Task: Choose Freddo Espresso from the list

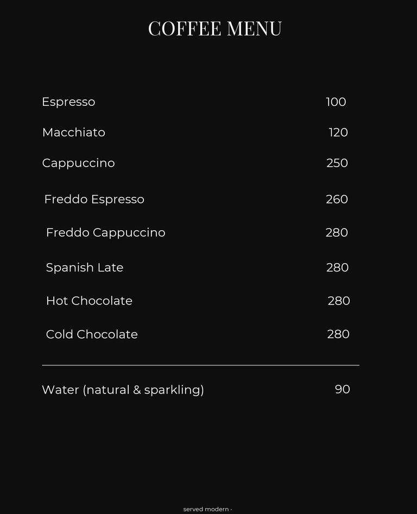Action: [x=94, y=199]
